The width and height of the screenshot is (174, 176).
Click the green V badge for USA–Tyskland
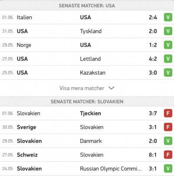(x=168, y=31)
